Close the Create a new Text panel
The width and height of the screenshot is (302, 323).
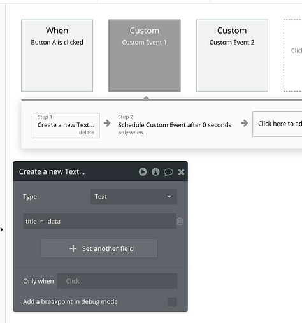click(181, 172)
